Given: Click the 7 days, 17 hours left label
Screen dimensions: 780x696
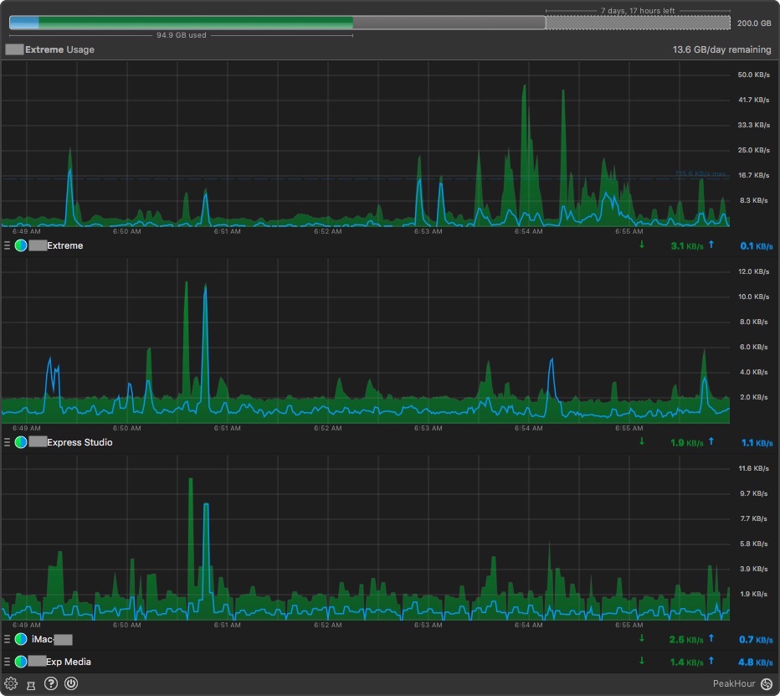Looking at the screenshot, I should pyautogui.click(x=638, y=10).
